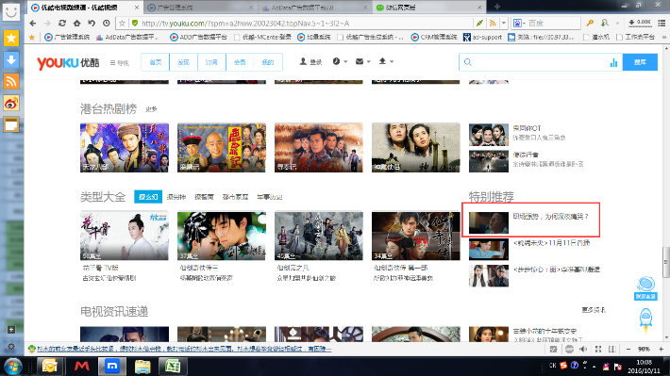The width and height of the screenshot is (670, 376).
Task: Open the Maxthon browser taskbar icon
Action: point(112,367)
